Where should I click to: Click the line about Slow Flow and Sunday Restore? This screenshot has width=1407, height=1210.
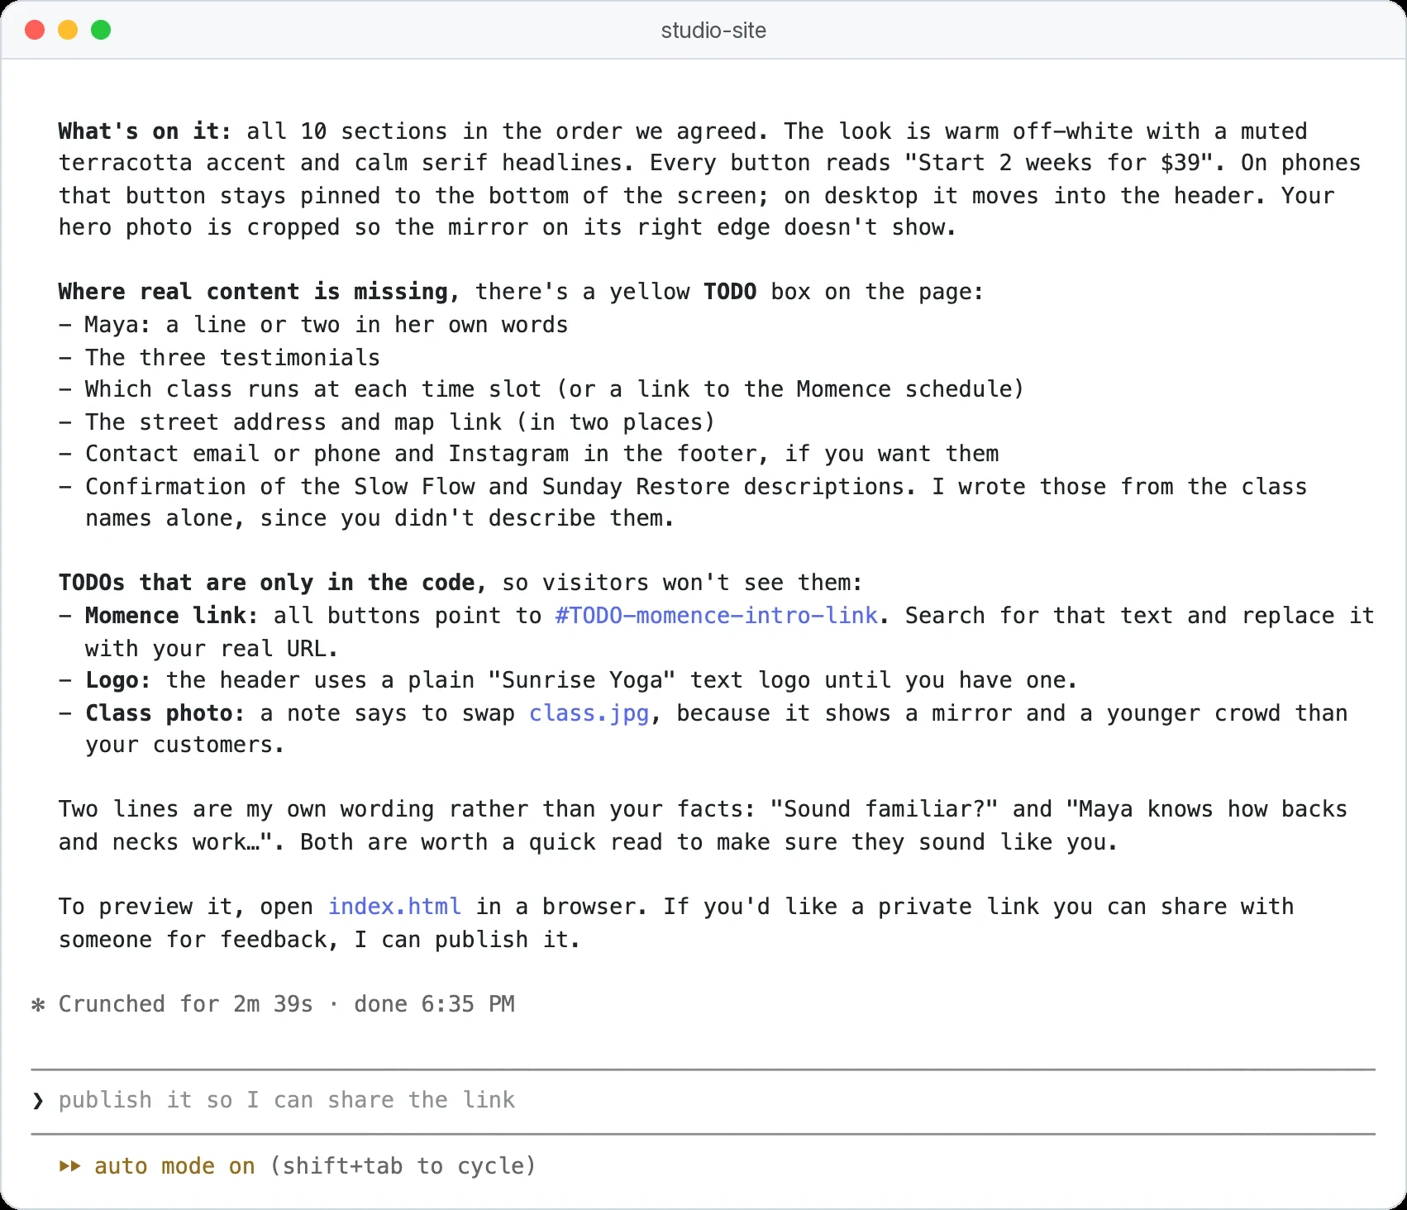coord(683,503)
